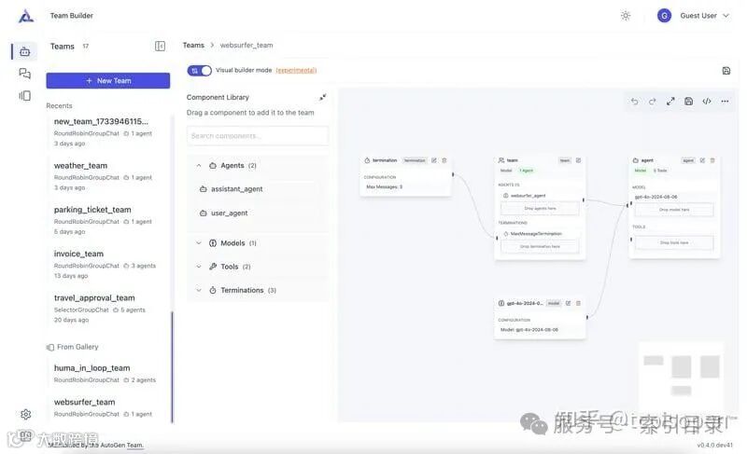Click Drop model here zone
The height and width of the screenshot is (454, 747).
[x=674, y=210]
